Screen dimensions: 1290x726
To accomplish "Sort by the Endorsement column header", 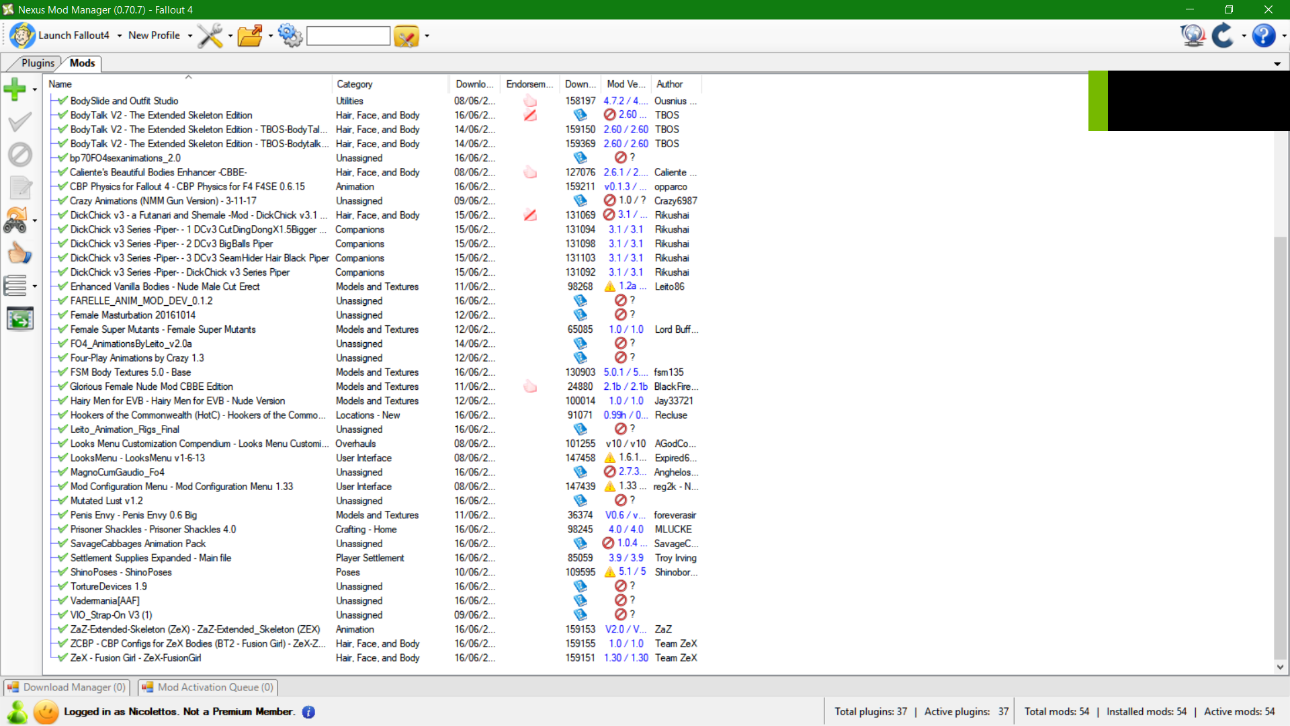I will tap(529, 84).
